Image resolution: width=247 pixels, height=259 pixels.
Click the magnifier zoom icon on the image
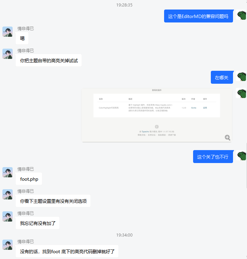coord(228,137)
